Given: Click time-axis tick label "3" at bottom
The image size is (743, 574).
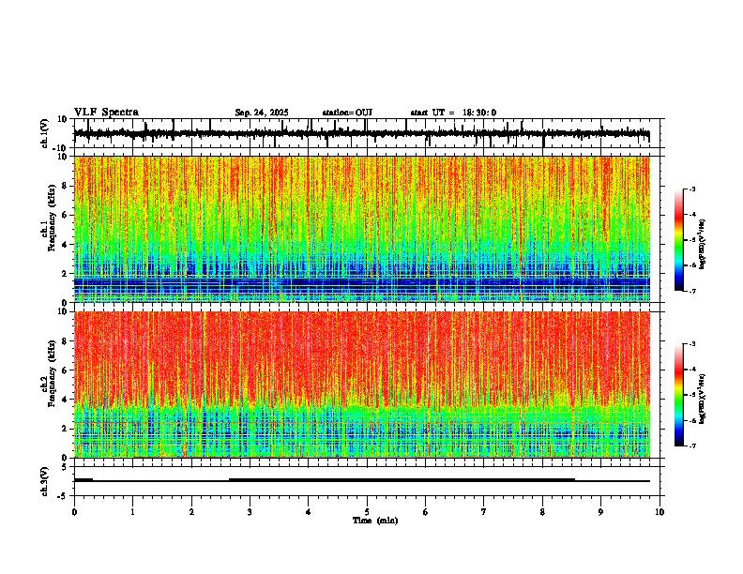Looking at the screenshot, I should pos(250,512).
